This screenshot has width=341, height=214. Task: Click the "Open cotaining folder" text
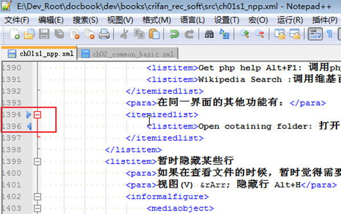[x=253, y=126]
